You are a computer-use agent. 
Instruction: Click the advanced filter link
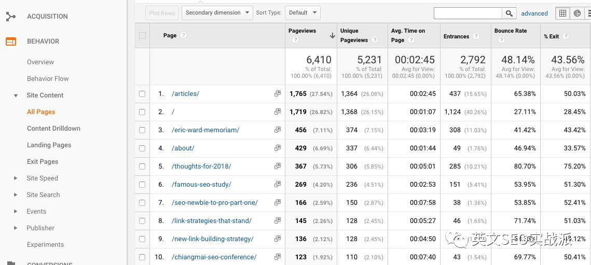click(534, 13)
